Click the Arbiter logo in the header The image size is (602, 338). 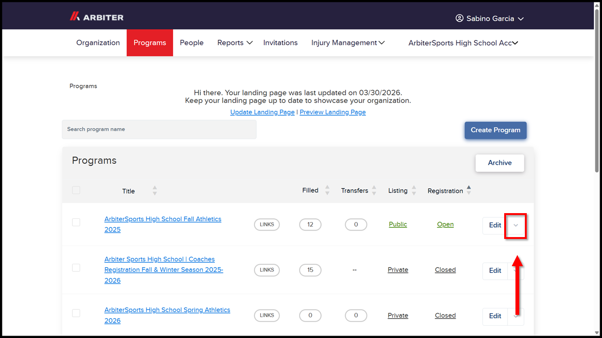96,17
